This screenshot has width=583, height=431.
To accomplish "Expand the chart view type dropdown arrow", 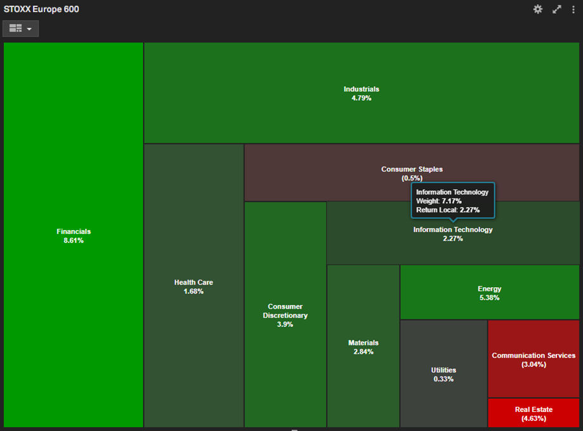I will click(29, 29).
